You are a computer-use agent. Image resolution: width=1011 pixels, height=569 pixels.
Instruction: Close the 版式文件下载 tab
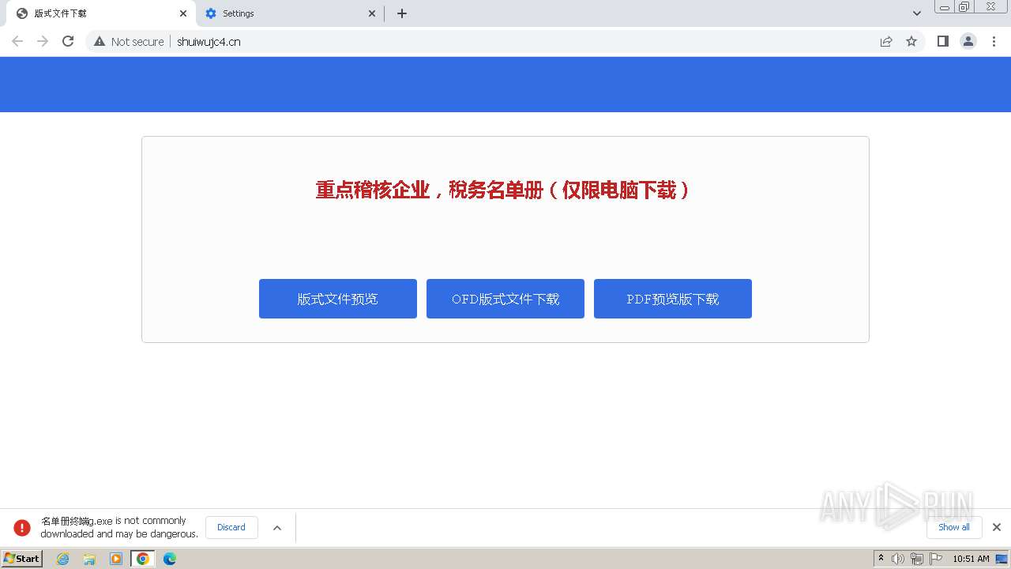coord(182,13)
